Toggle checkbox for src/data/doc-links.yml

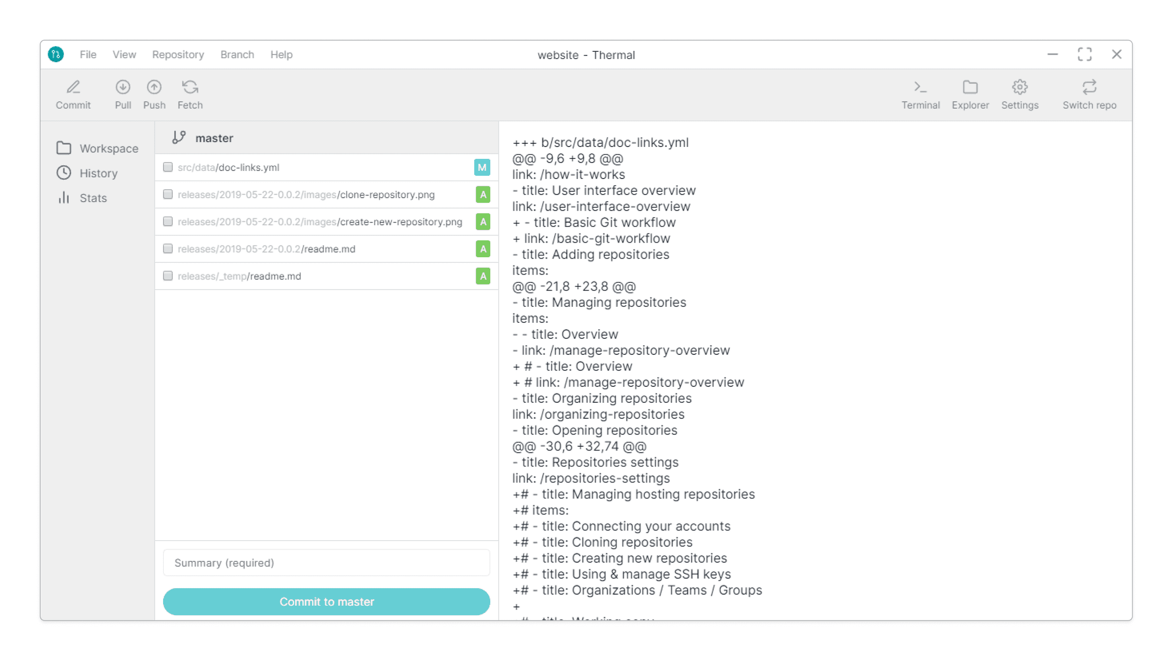167,167
